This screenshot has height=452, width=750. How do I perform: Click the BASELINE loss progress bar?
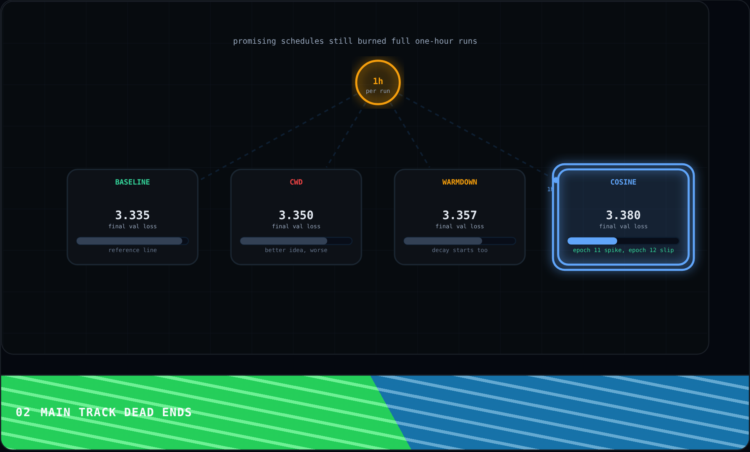(x=132, y=241)
